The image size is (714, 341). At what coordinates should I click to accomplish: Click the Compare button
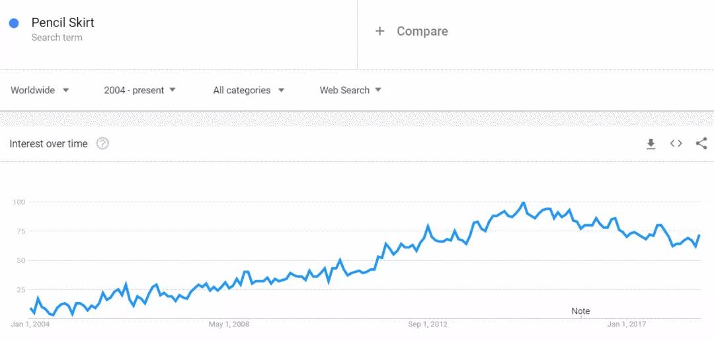422,31
